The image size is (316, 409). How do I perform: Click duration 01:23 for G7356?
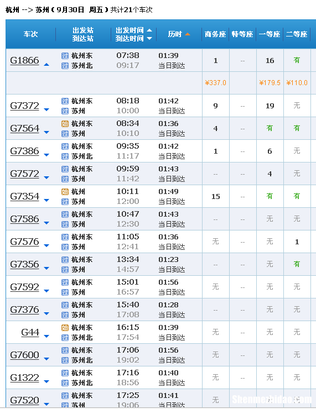point(168,260)
